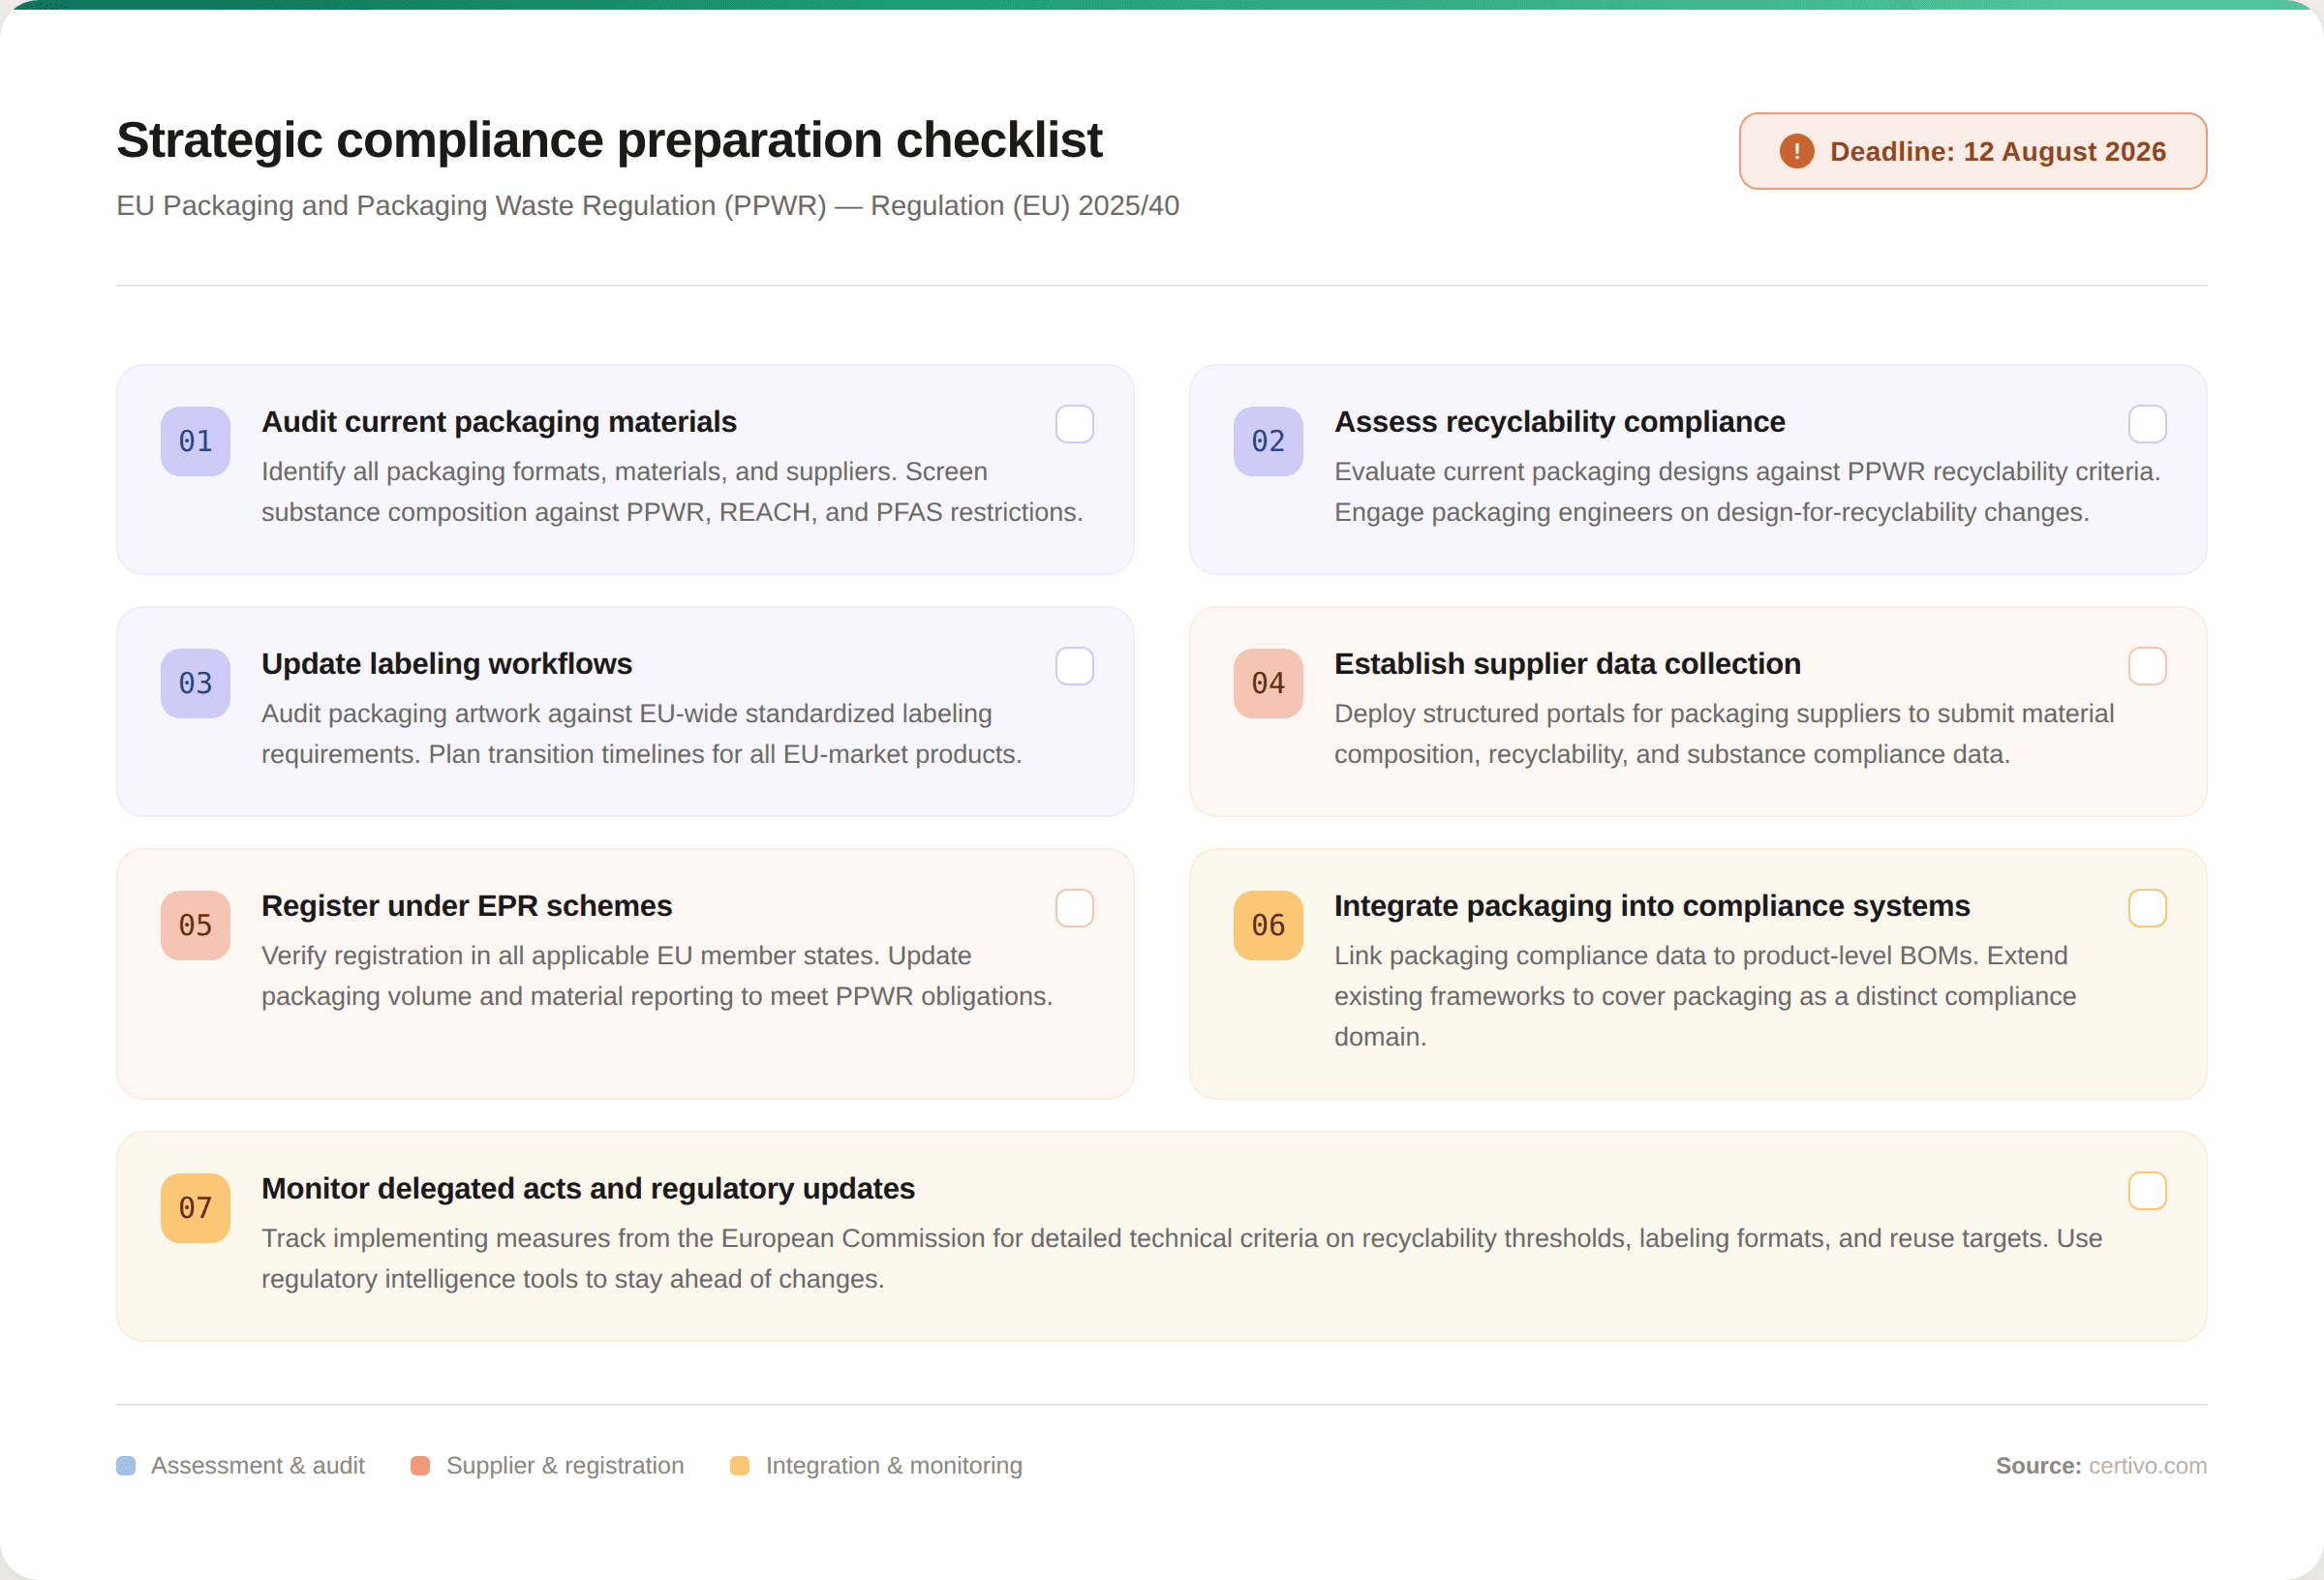Click the deadline exclamation alert icon

point(1797,151)
